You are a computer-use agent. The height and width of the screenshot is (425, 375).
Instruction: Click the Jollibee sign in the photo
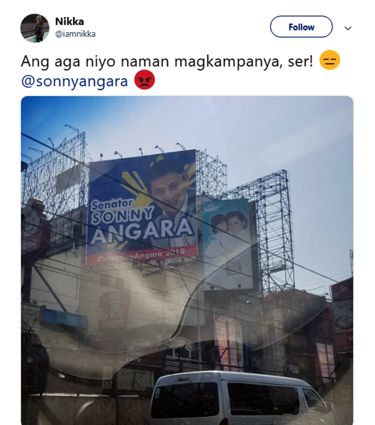(34, 226)
